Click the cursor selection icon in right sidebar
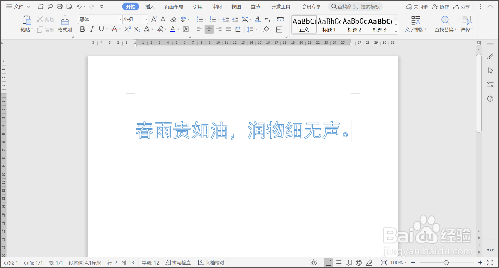 (490, 71)
